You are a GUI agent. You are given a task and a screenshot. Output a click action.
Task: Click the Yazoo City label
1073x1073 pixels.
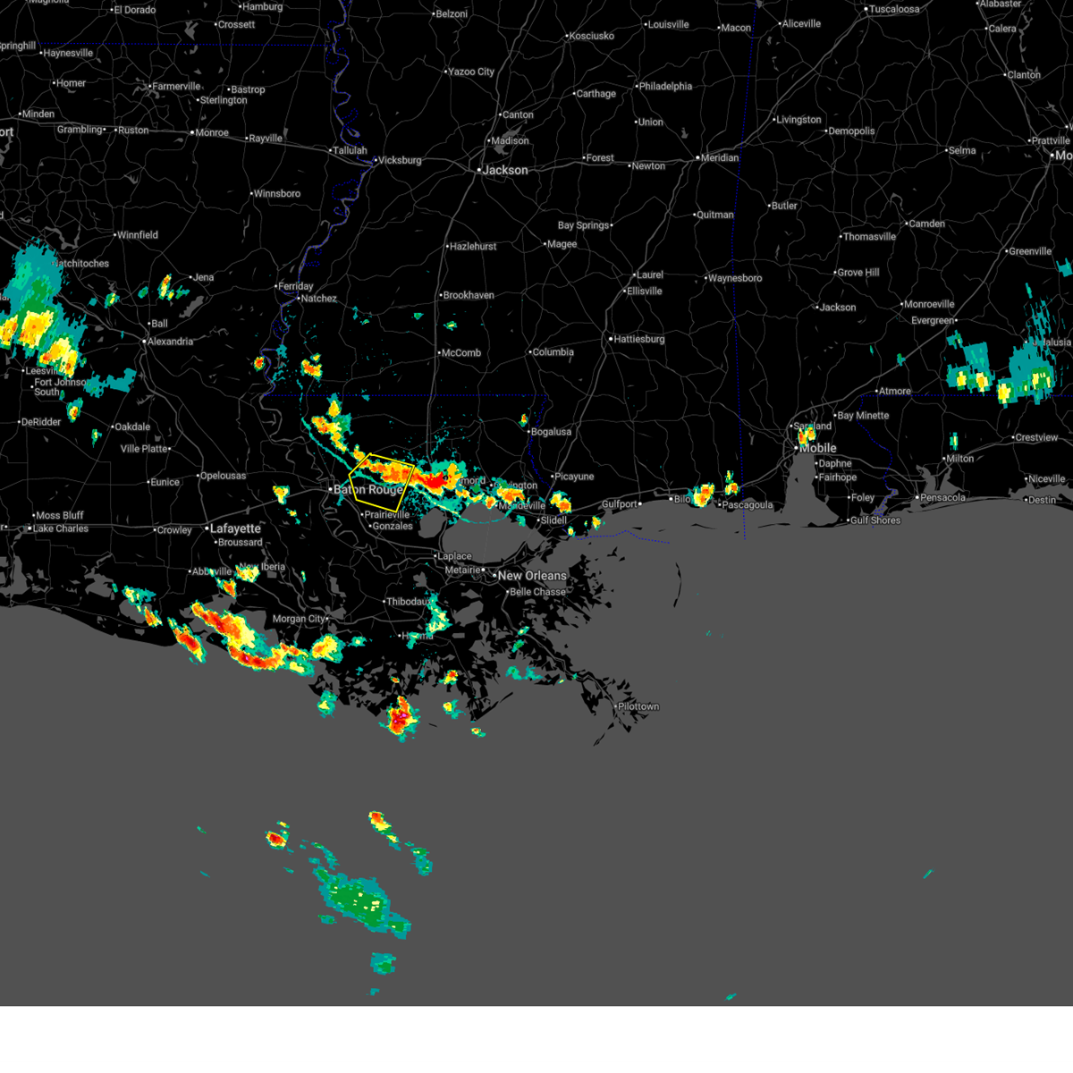coord(471,72)
